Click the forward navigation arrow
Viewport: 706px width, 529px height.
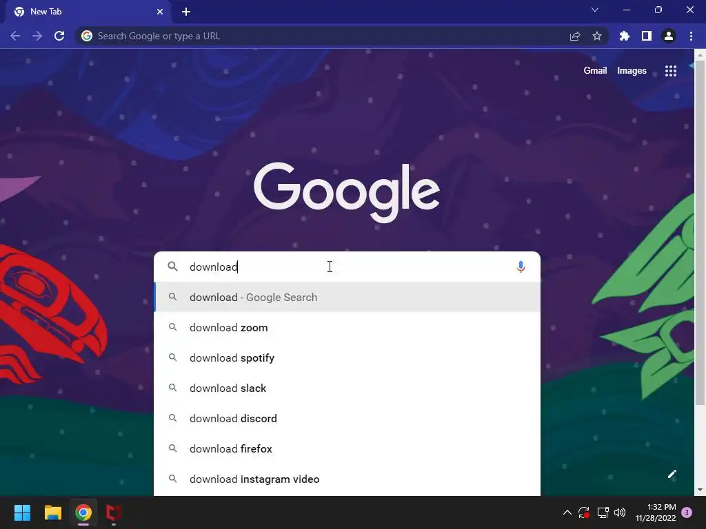[37, 36]
